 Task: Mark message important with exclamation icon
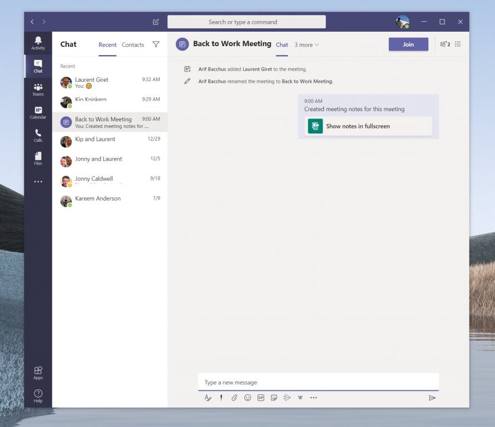pos(221,398)
